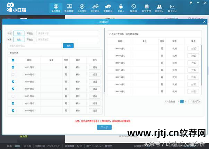Click 对话 in first friend list row
This screenshot has width=209, height=149.
click(x=95, y=67)
